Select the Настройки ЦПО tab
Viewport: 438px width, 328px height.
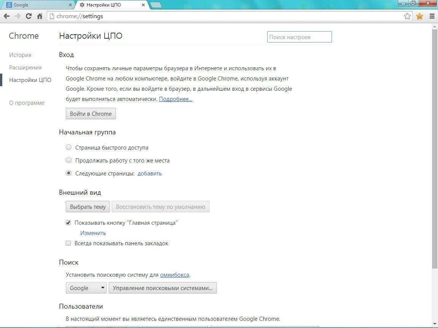tap(112, 5)
